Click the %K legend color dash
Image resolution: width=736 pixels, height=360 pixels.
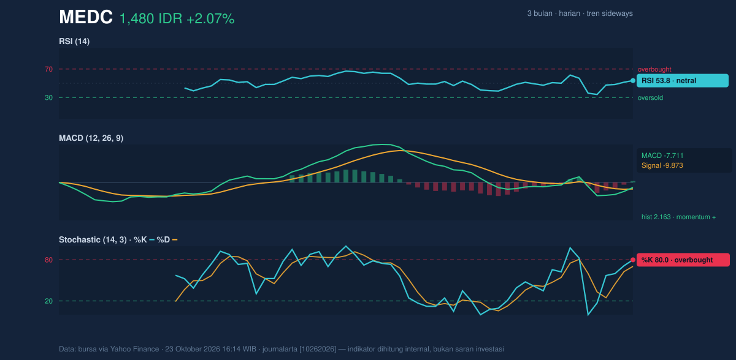(151, 239)
